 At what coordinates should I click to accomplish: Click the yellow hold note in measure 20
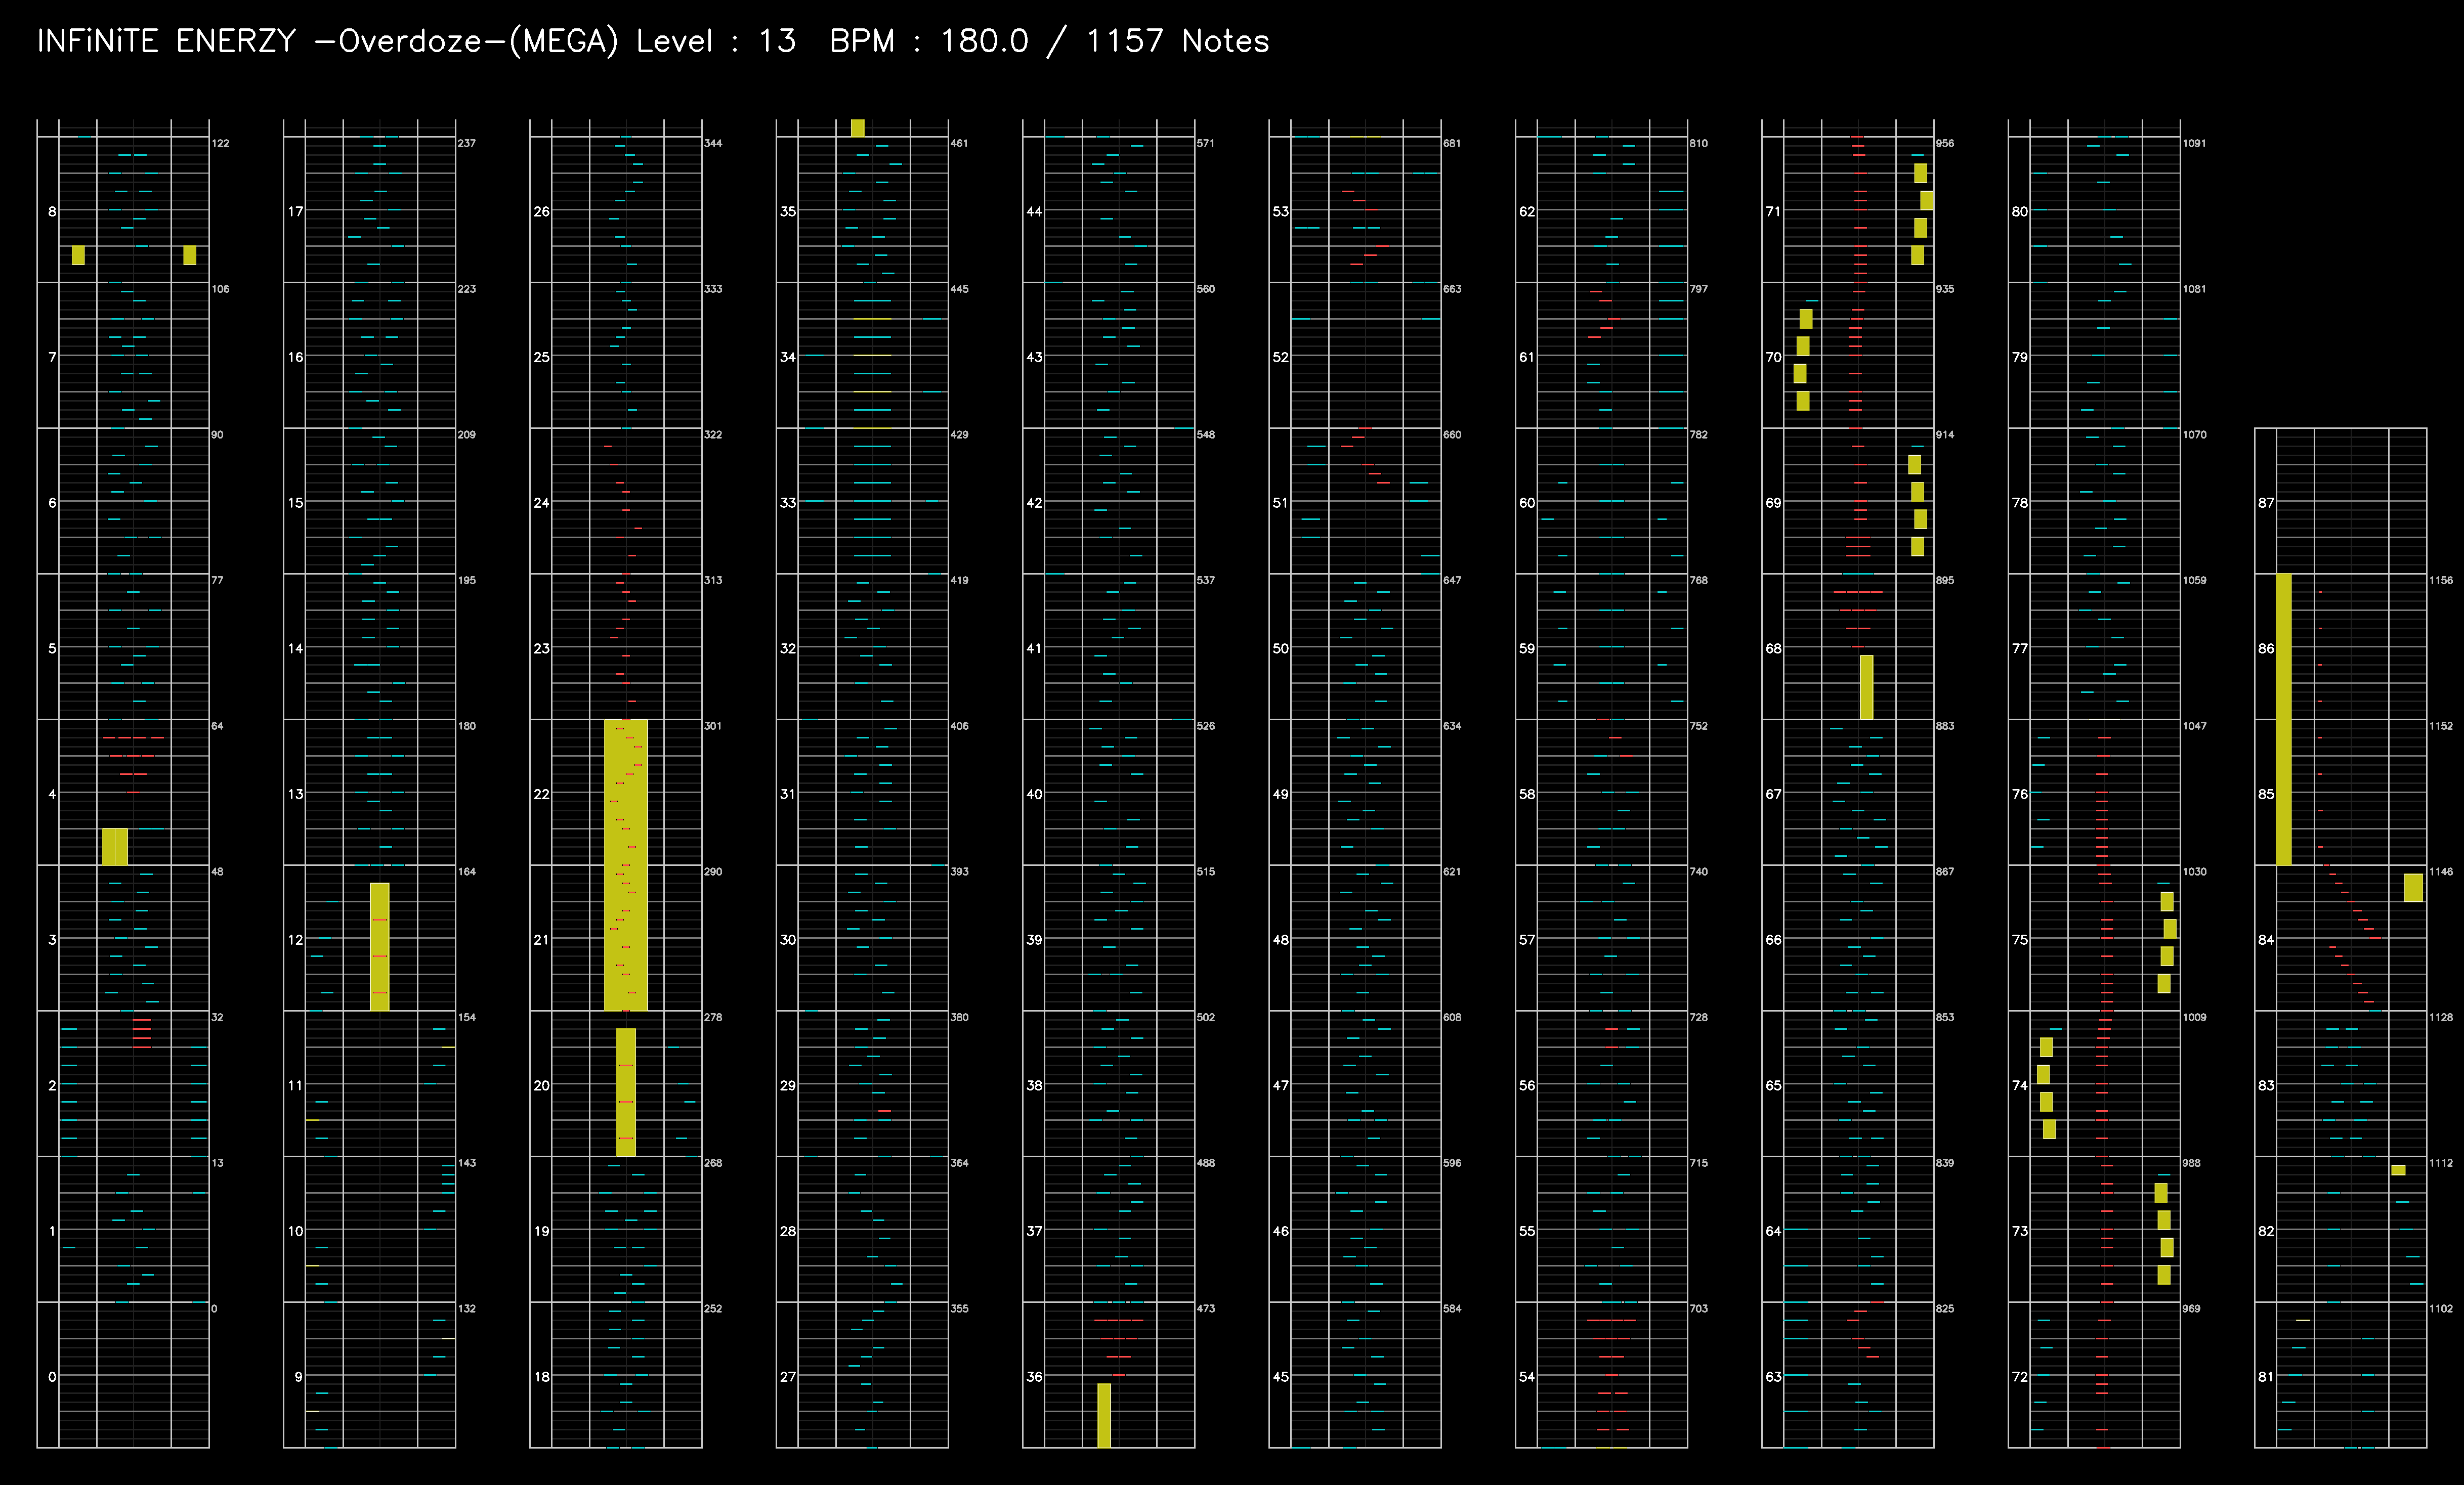tap(626, 1092)
